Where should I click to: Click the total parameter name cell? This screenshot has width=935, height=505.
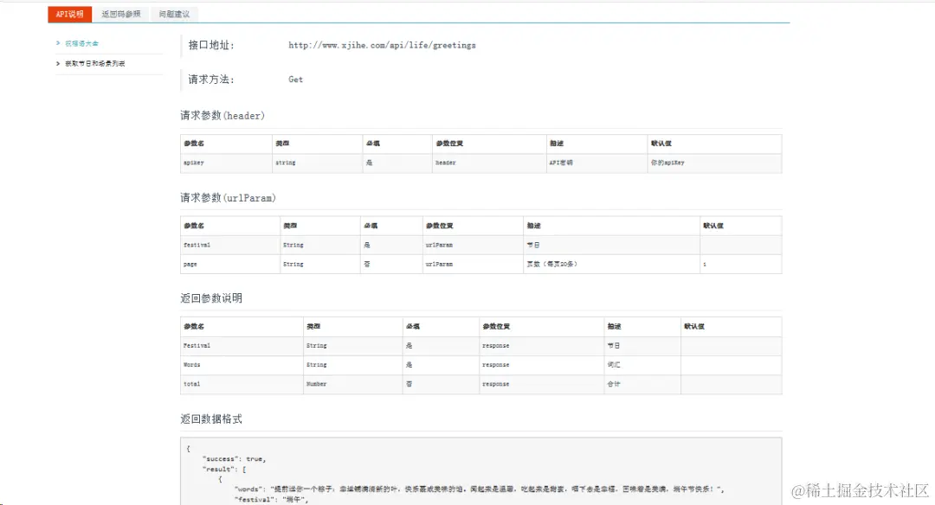coord(242,384)
